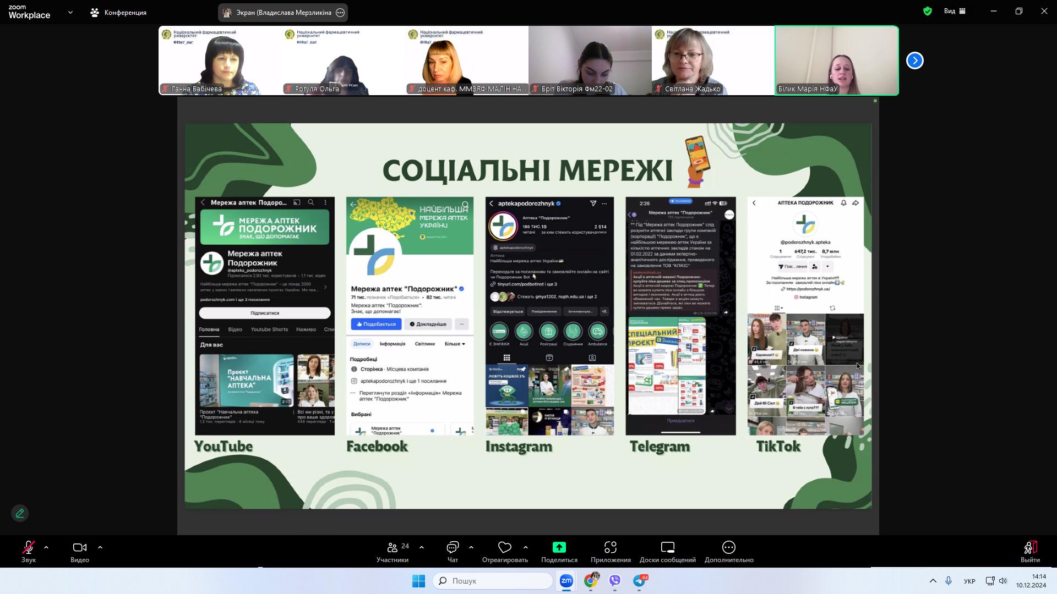Open Telegram icon in the taskbar
This screenshot has height=594, width=1057.
[x=639, y=581]
